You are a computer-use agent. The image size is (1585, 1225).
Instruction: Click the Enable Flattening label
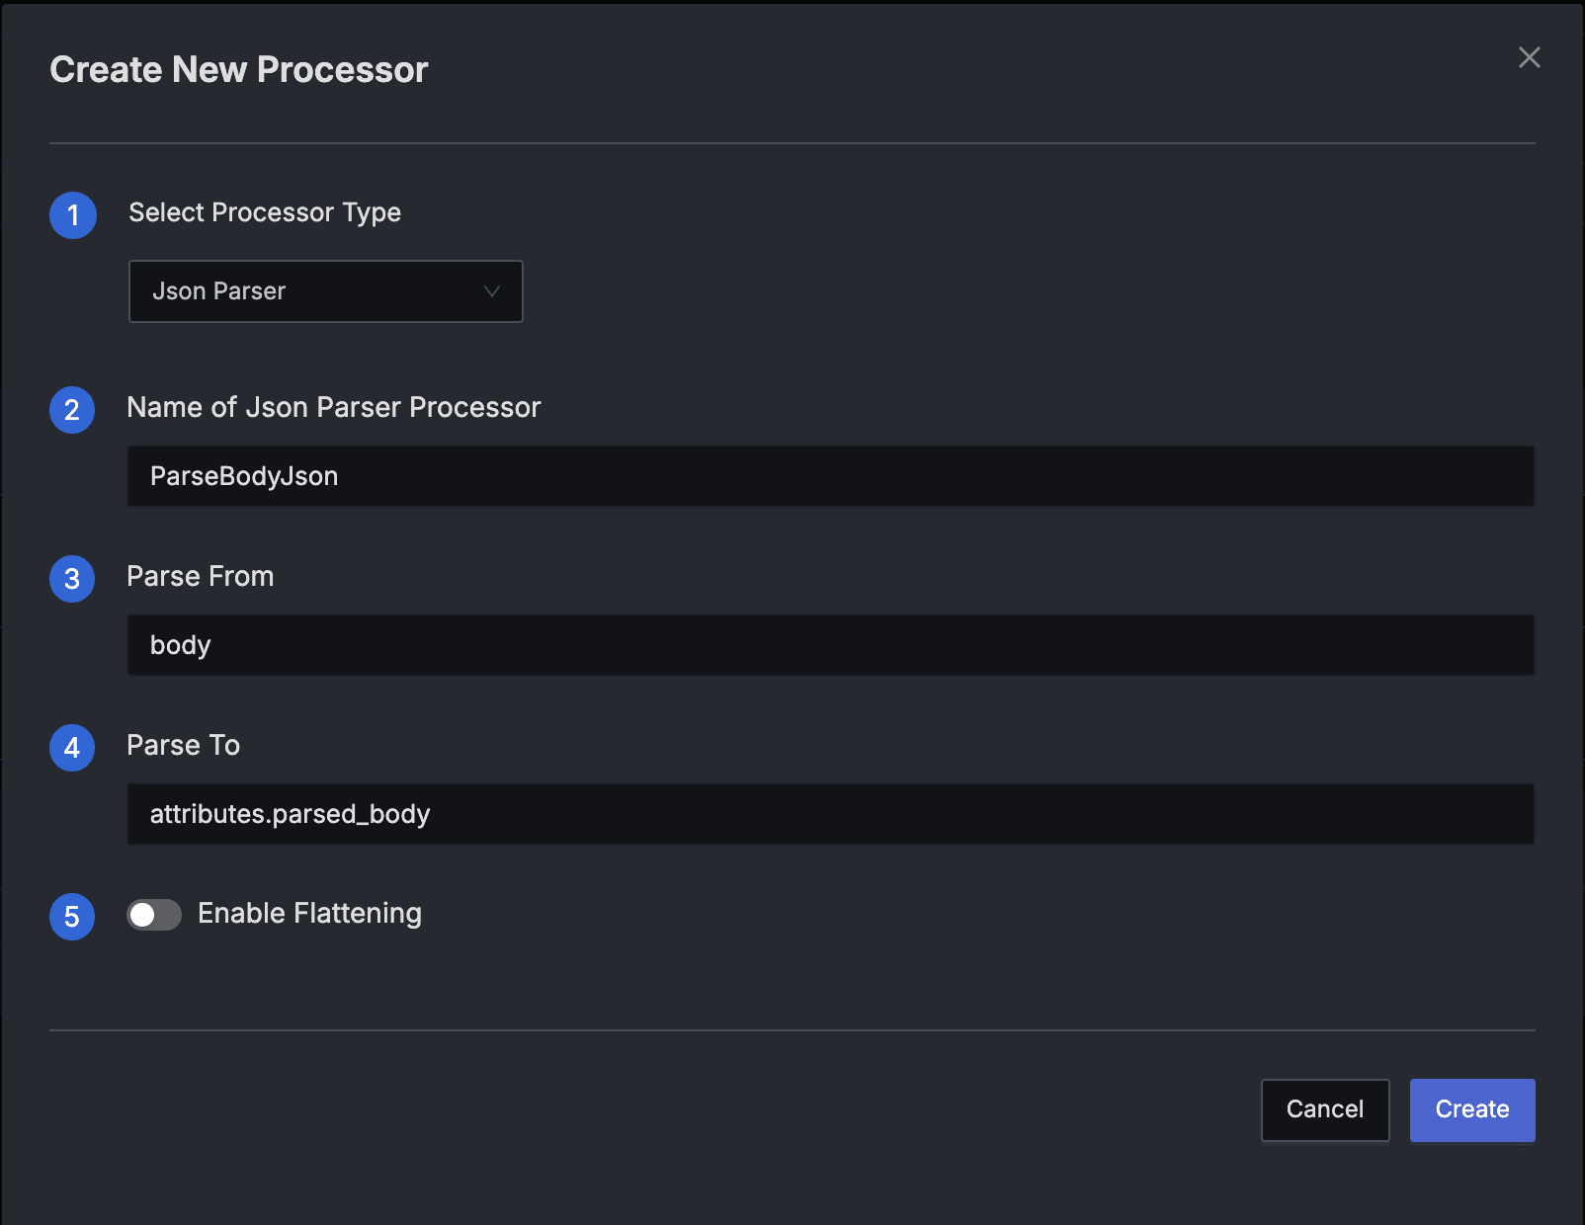[309, 914]
